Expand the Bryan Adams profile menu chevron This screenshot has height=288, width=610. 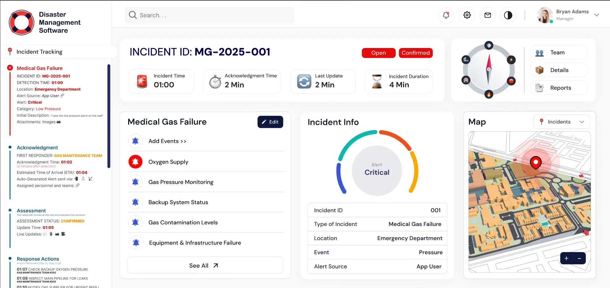pyautogui.click(x=597, y=15)
